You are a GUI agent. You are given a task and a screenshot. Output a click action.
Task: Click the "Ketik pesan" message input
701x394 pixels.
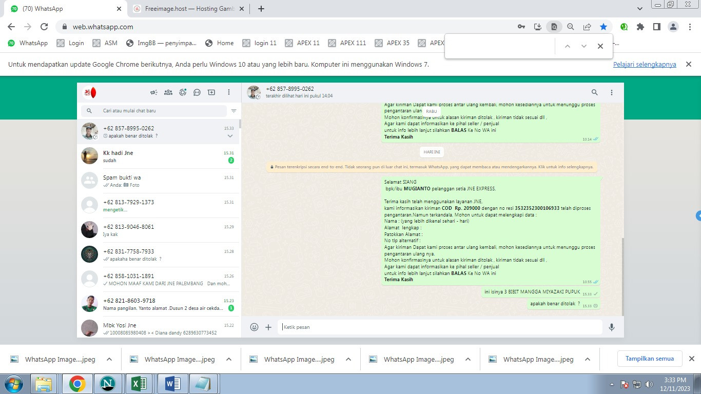click(x=440, y=327)
